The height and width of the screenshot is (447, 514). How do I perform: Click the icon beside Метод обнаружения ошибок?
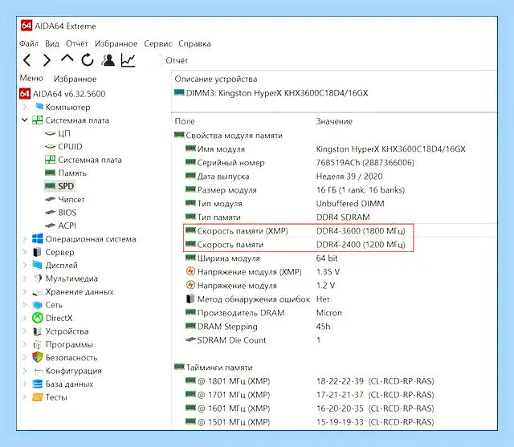point(190,299)
